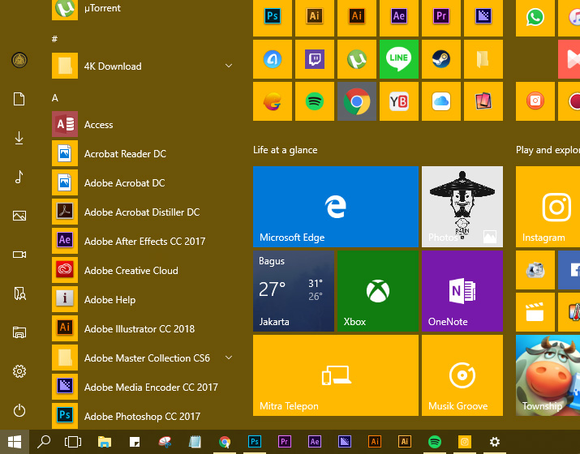Click the Power icon in the left rail

[x=19, y=410]
